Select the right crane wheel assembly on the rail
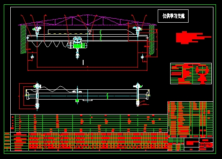 click(138, 31)
